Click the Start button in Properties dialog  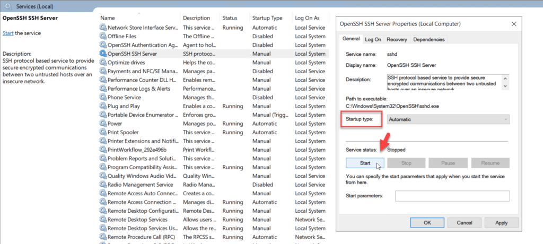[365, 163]
